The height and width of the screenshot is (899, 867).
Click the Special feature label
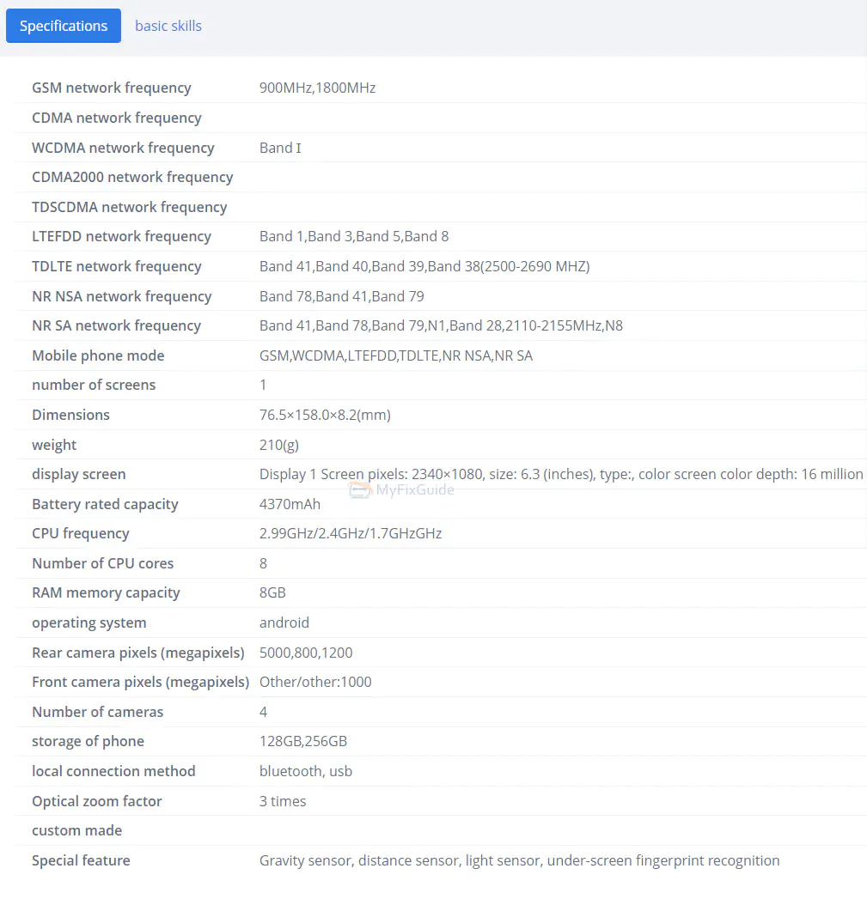(81, 860)
